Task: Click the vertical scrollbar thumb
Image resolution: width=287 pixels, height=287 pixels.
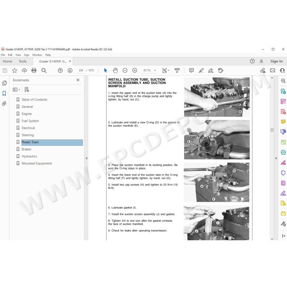Action: point(272,130)
